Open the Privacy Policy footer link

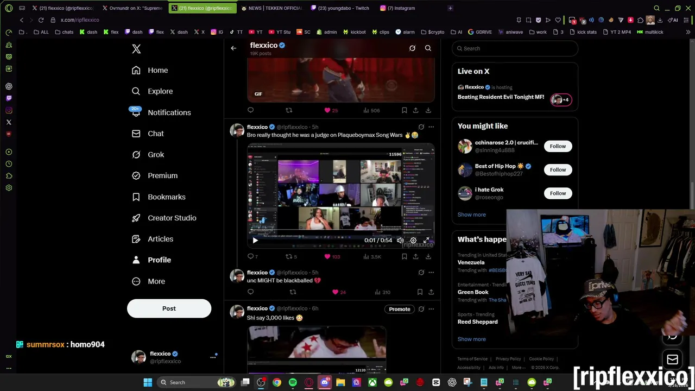tap(508, 359)
